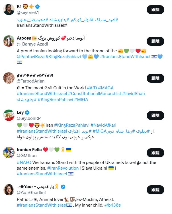172x214 pixels.
Task: Open the #NAFO hashtag link
Action: [x=22, y=162]
